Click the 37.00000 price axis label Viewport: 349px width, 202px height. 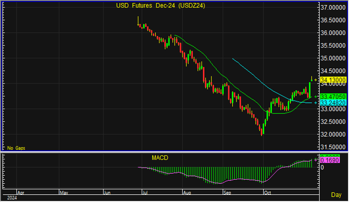click(333, 8)
